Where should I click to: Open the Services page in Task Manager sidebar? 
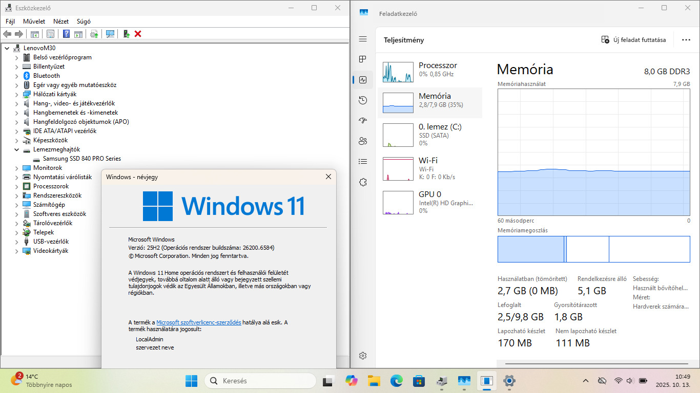click(363, 182)
